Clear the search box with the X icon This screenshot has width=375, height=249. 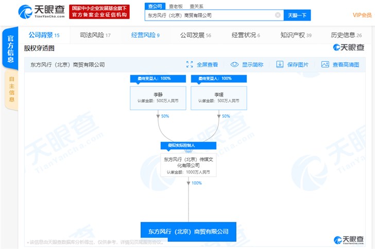pos(278,15)
